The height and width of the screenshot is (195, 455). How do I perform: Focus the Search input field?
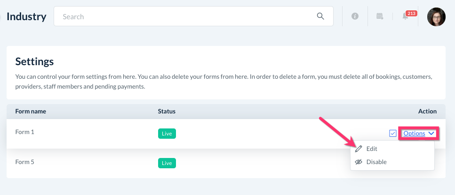(188, 16)
